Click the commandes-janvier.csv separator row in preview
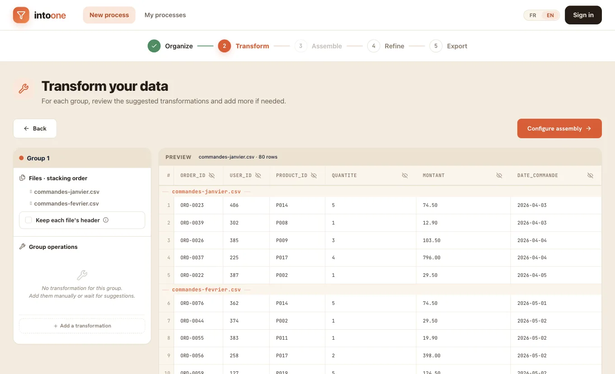Image resolution: width=615 pixels, height=374 pixels. [380, 192]
